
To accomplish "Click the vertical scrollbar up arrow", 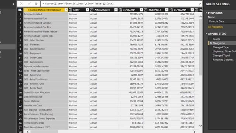I will [201, 17].
